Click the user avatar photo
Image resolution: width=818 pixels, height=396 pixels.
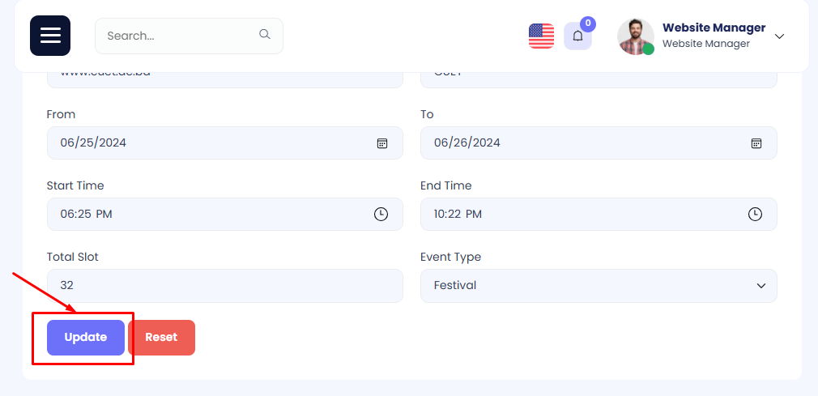click(x=635, y=36)
